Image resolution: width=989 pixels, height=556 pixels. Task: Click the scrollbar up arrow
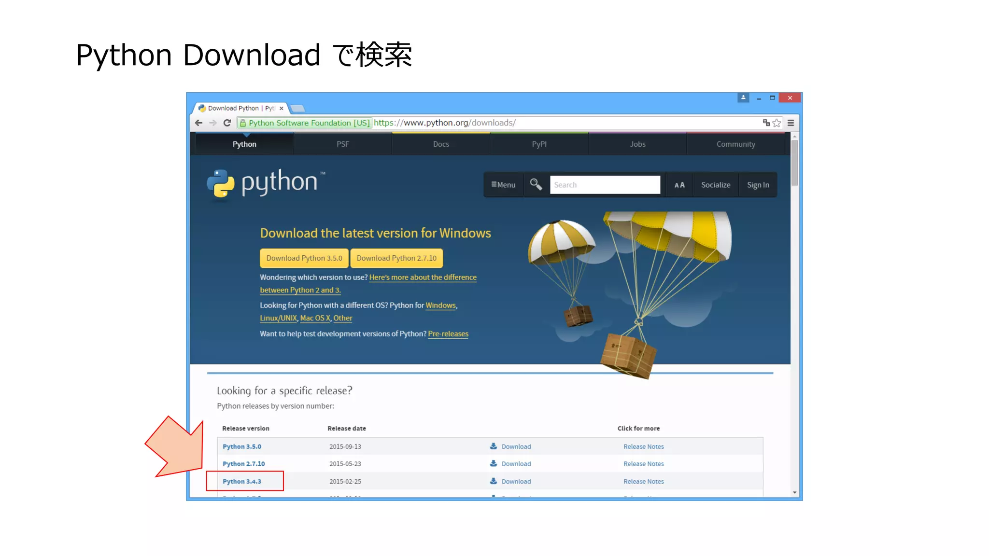click(x=795, y=137)
